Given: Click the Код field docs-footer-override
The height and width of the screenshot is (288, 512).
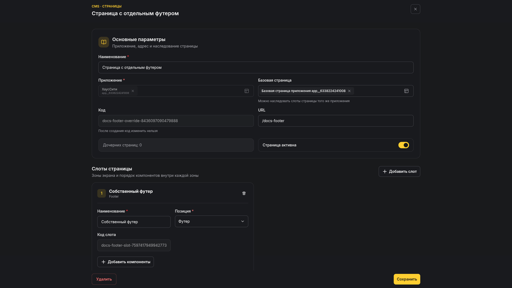Looking at the screenshot, I should [176, 121].
